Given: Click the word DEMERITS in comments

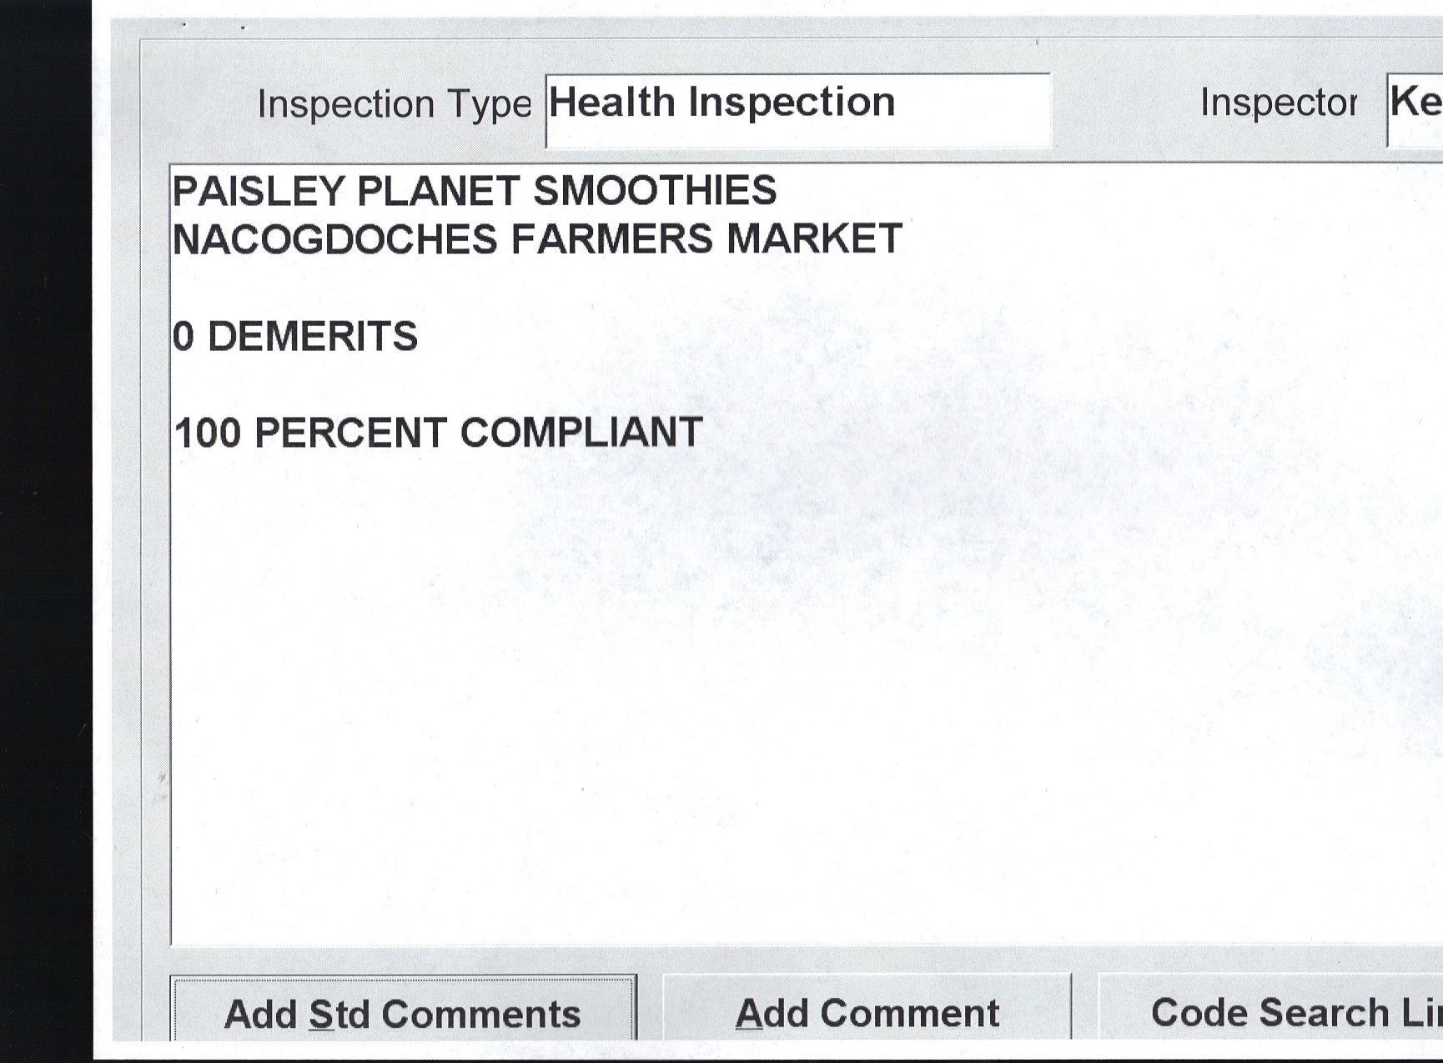Looking at the screenshot, I should tap(312, 337).
